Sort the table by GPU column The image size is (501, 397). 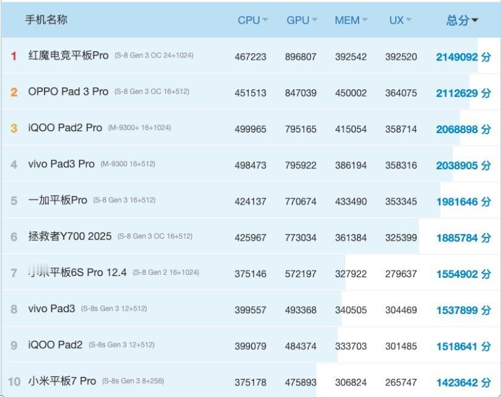(x=302, y=20)
